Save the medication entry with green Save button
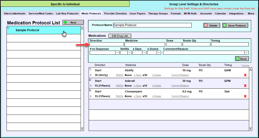Image resolution: width=259 pixels, height=138 pixels. pyautogui.click(x=242, y=59)
